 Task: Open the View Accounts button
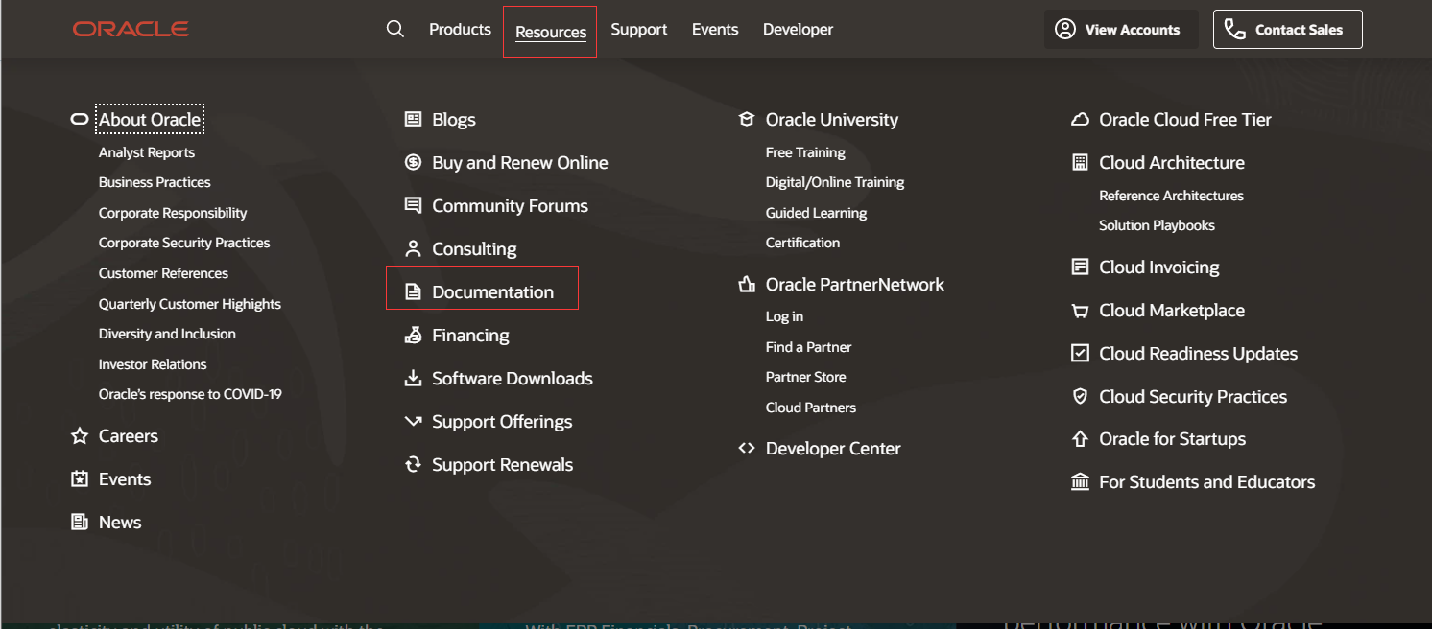(1119, 30)
